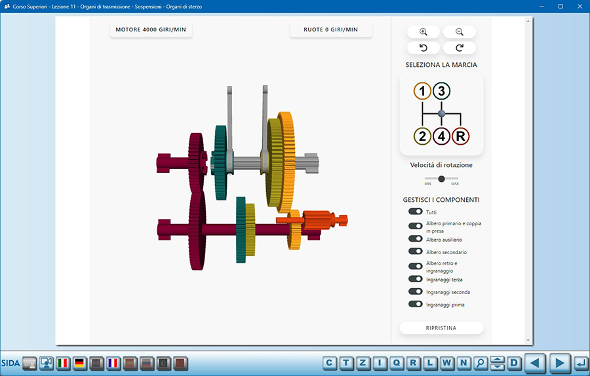Click the up/down stepper in bottom toolbar
Viewport: 590px width, 376px height.
point(498,363)
